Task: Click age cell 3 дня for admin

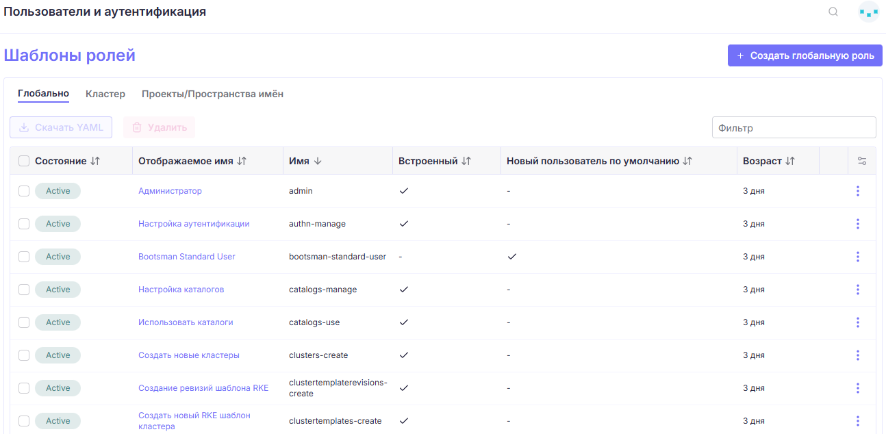Action: click(x=754, y=191)
